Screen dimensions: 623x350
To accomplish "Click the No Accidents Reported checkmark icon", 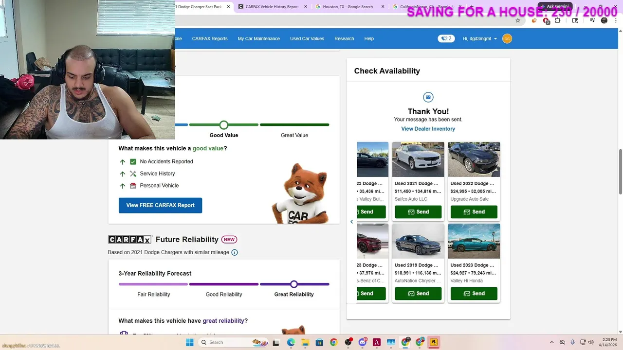I will [x=133, y=161].
